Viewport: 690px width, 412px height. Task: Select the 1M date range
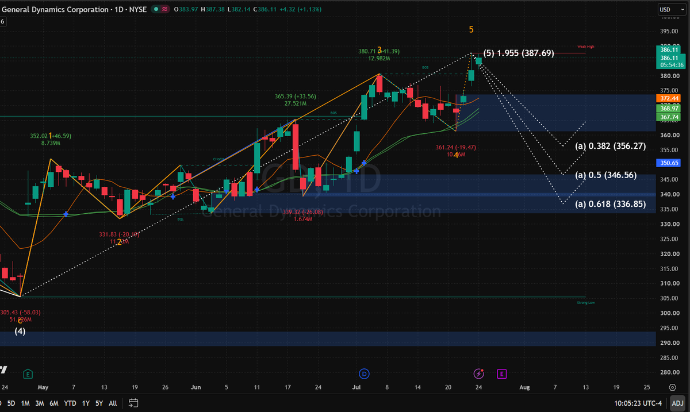[x=25, y=403]
